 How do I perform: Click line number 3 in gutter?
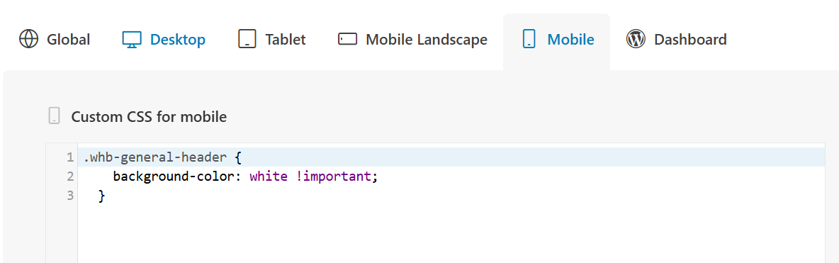tap(69, 196)
